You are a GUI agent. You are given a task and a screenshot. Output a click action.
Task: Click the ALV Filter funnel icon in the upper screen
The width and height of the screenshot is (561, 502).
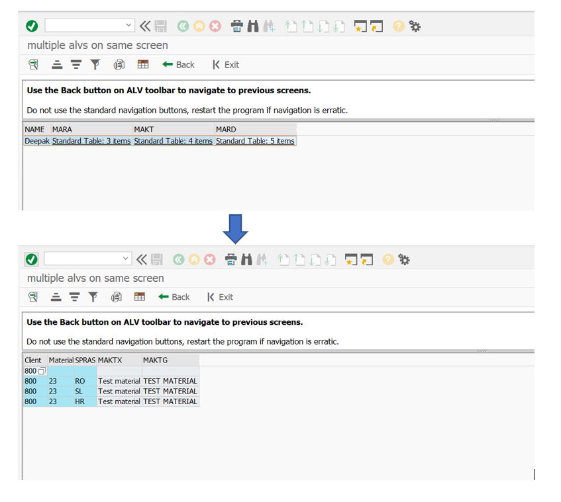tap(95, 64)
